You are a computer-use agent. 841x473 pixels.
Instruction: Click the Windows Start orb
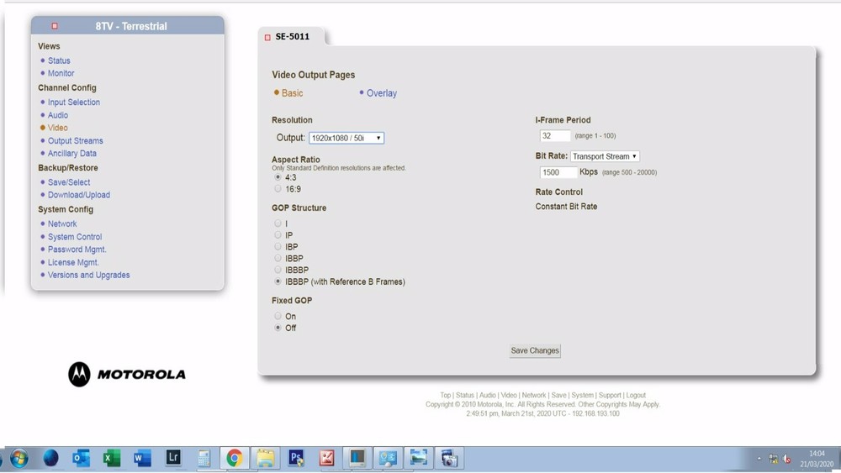(x=19, y=459)
